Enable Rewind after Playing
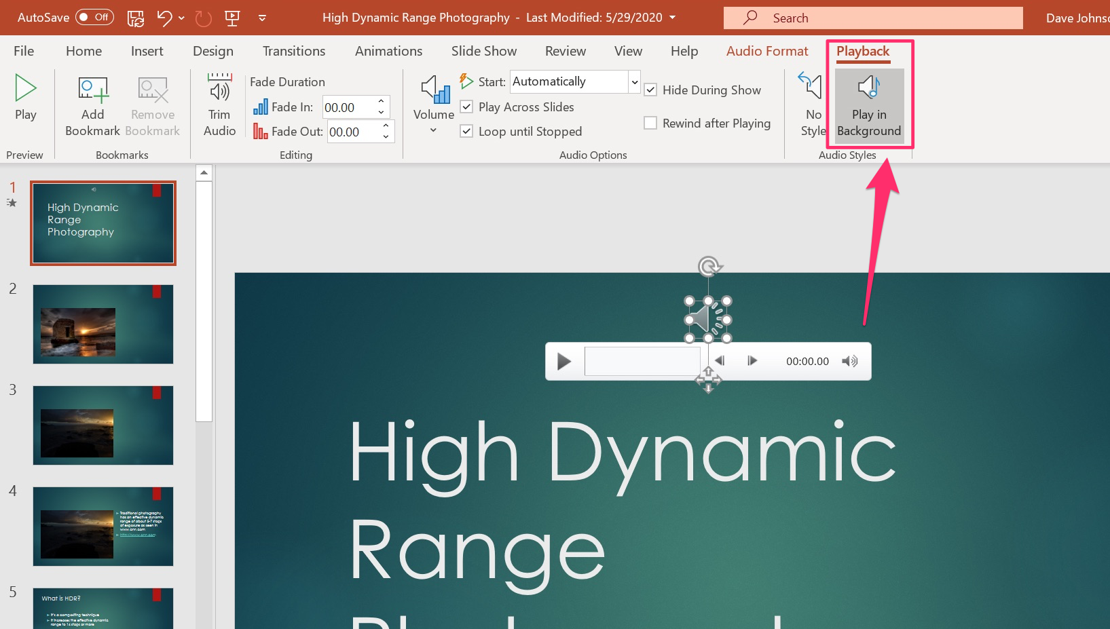The image size is (1110, 629). (x=650, y=123)
